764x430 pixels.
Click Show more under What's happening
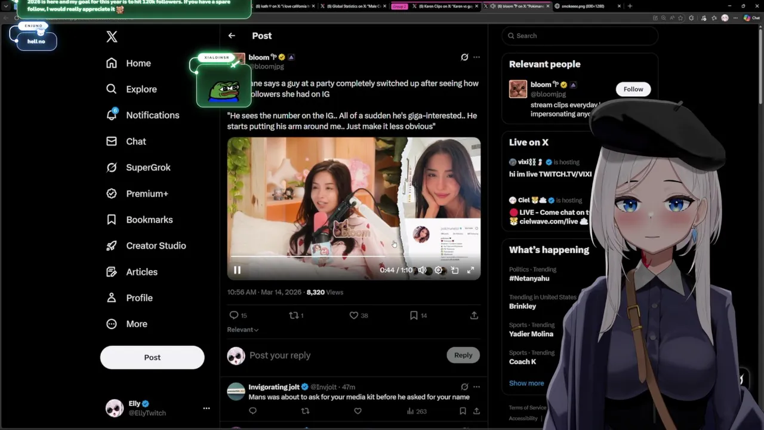(x=526, y=383)
